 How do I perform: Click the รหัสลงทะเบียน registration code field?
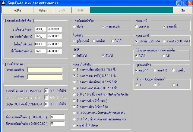[x=45, y=70]
